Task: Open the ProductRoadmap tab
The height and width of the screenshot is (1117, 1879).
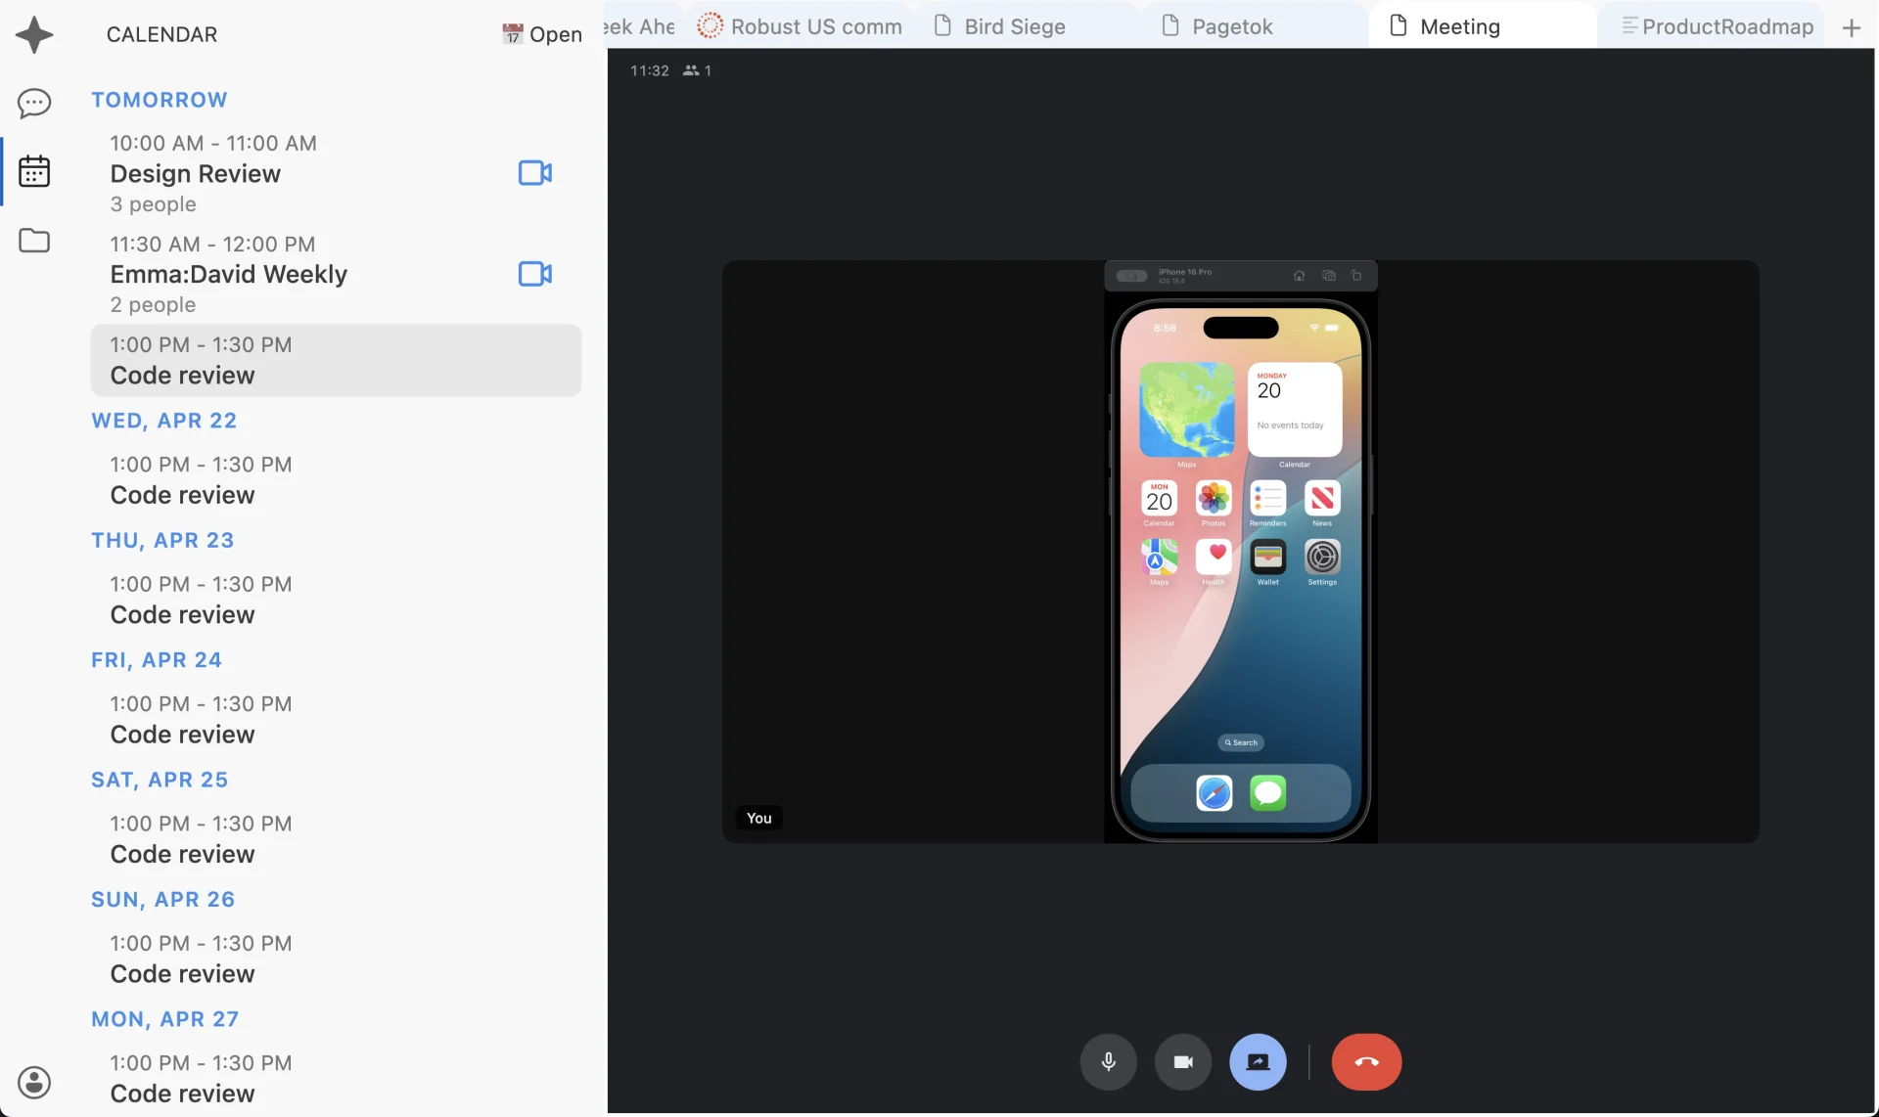Action: pyautogui.click(x=1727, y=26)
